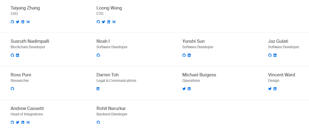Visit Susruth Nadimpalli's LinkedIn icon
Viewport: 309px width, 135px height.
(17, 55)
